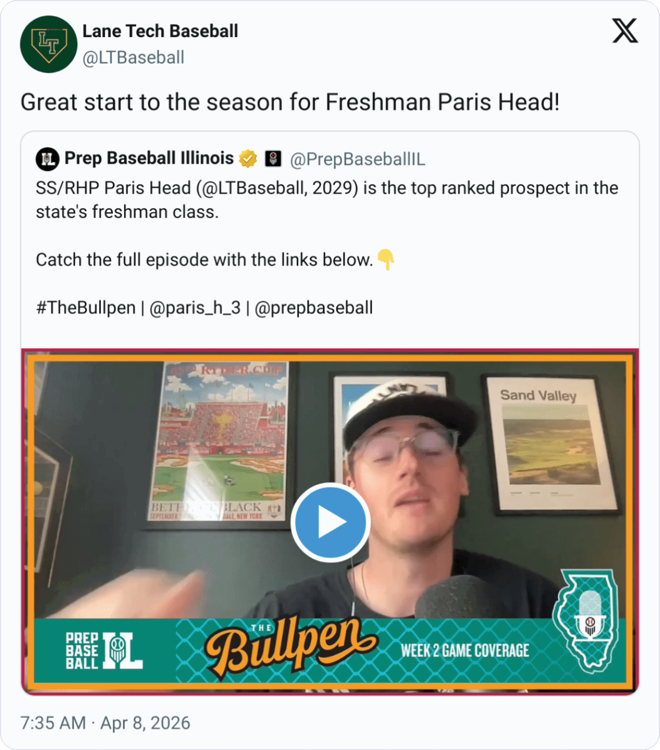
Task: Open the 7:35 AM Apr 8, 2026 timestamp
Action: click(105, 723)
